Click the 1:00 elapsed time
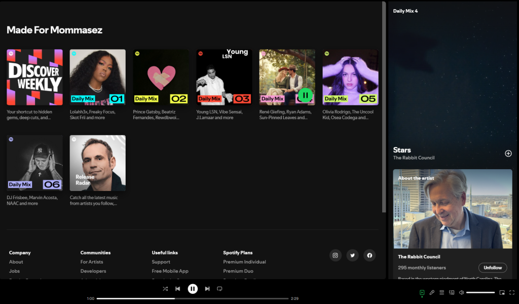This screenshot has height=304, width=519. 90,298
